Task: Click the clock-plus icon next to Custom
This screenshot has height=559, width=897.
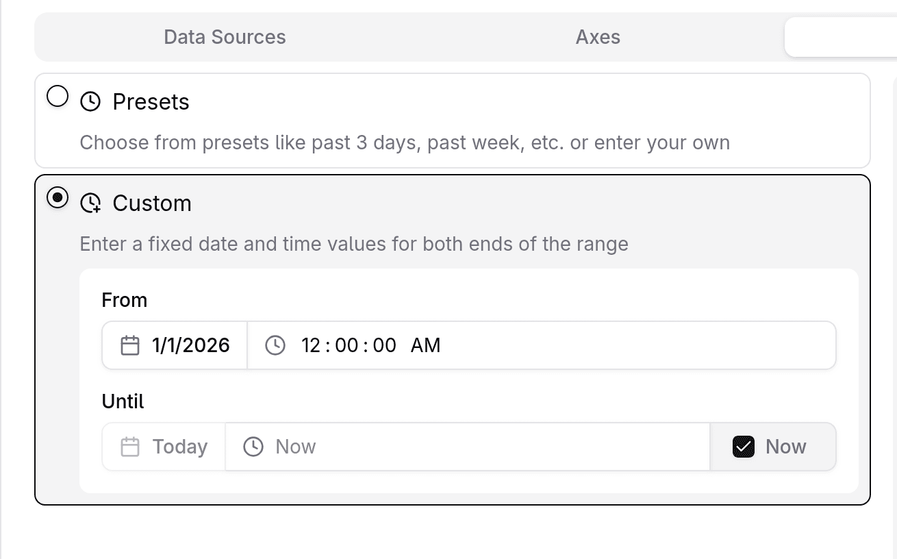Action: pyautogui.click(x=90, y=203)
